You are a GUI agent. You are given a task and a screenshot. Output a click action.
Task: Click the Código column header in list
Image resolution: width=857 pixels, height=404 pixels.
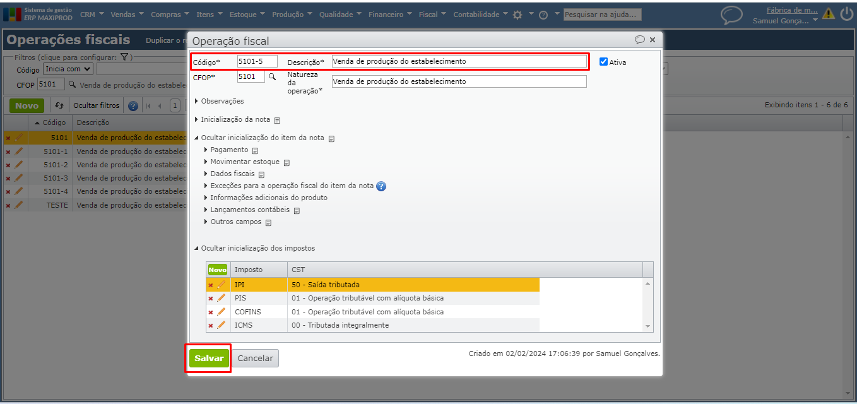50,122
